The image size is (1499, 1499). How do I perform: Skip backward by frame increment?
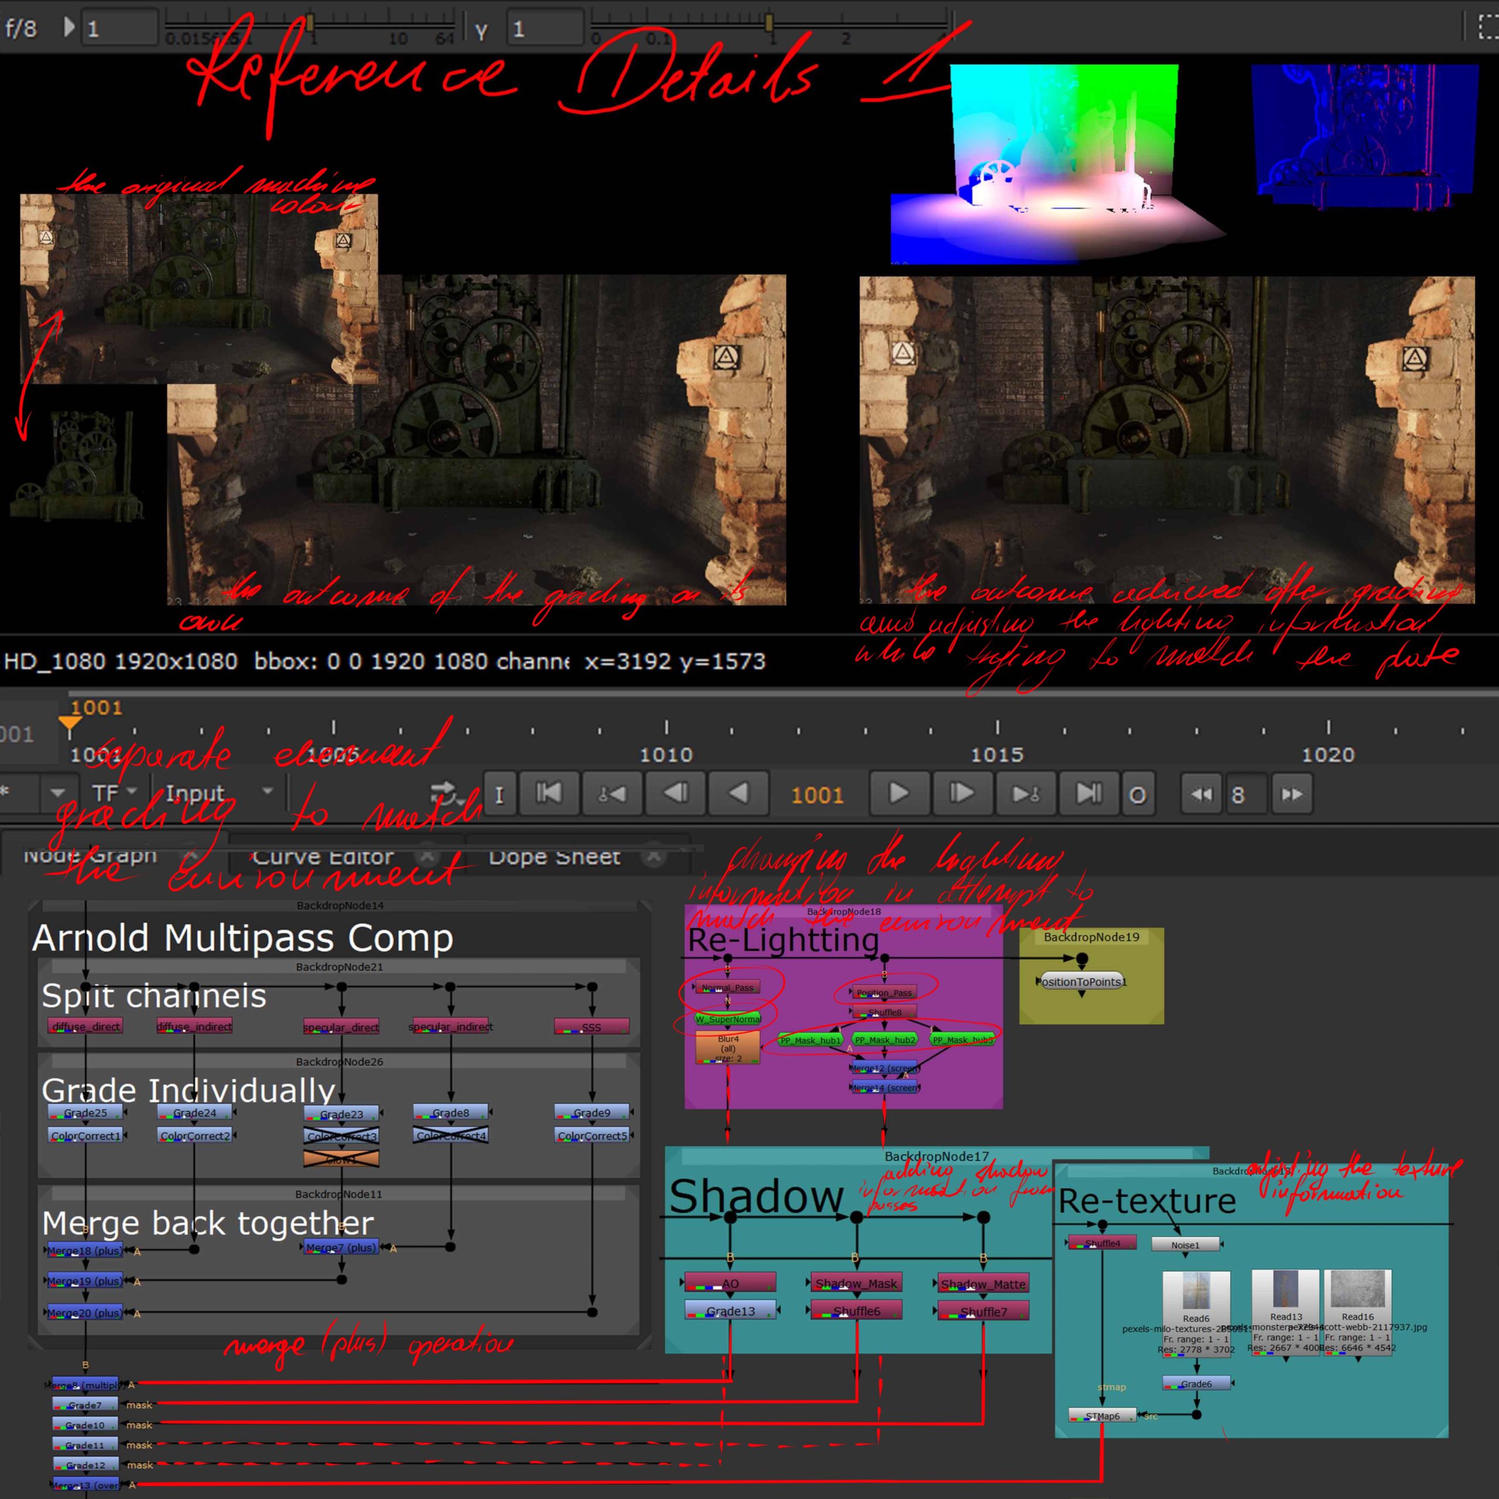(x=1201, y=794)
